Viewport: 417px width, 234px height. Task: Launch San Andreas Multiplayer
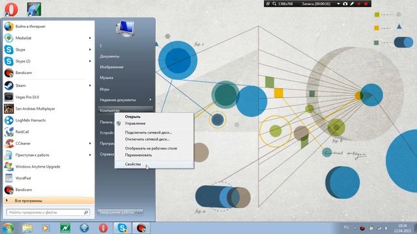point(48,109)
